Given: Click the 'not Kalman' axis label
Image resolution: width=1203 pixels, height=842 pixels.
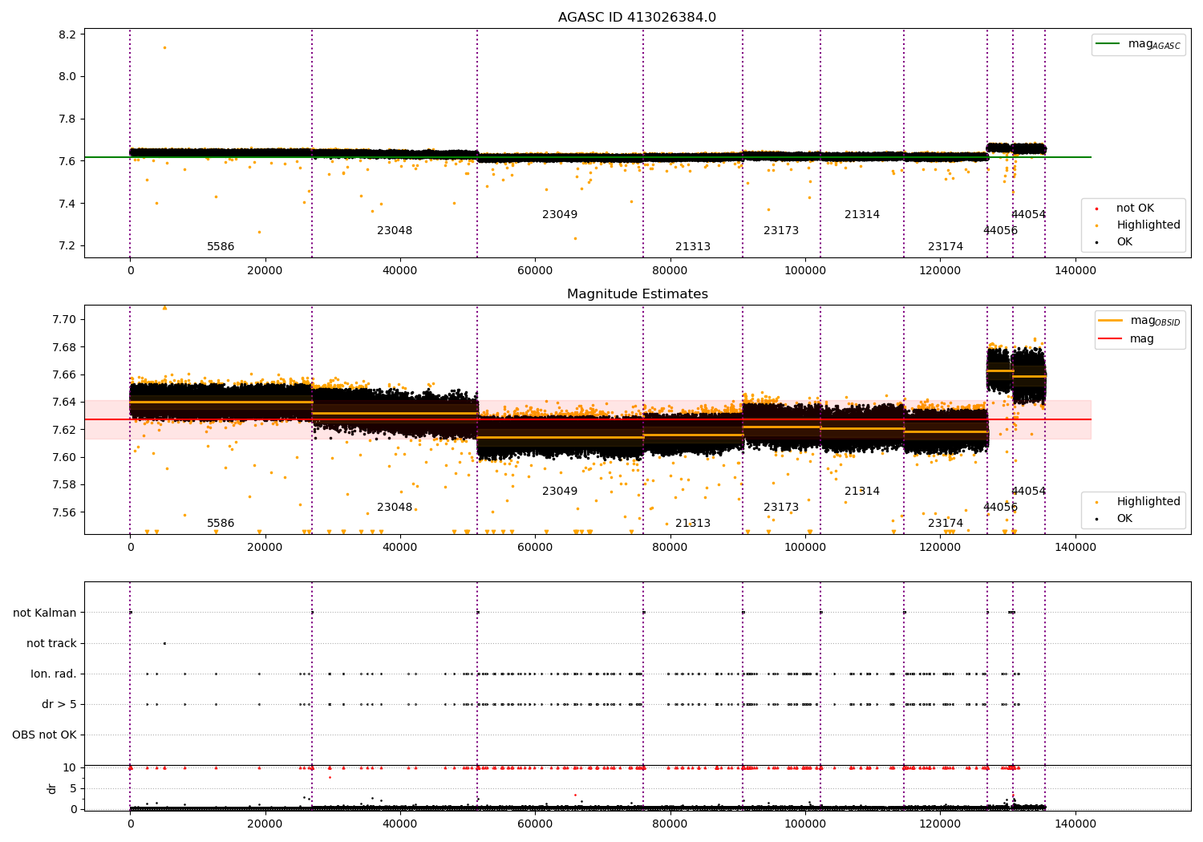Looking at the screenshot, I should [45, 613].
